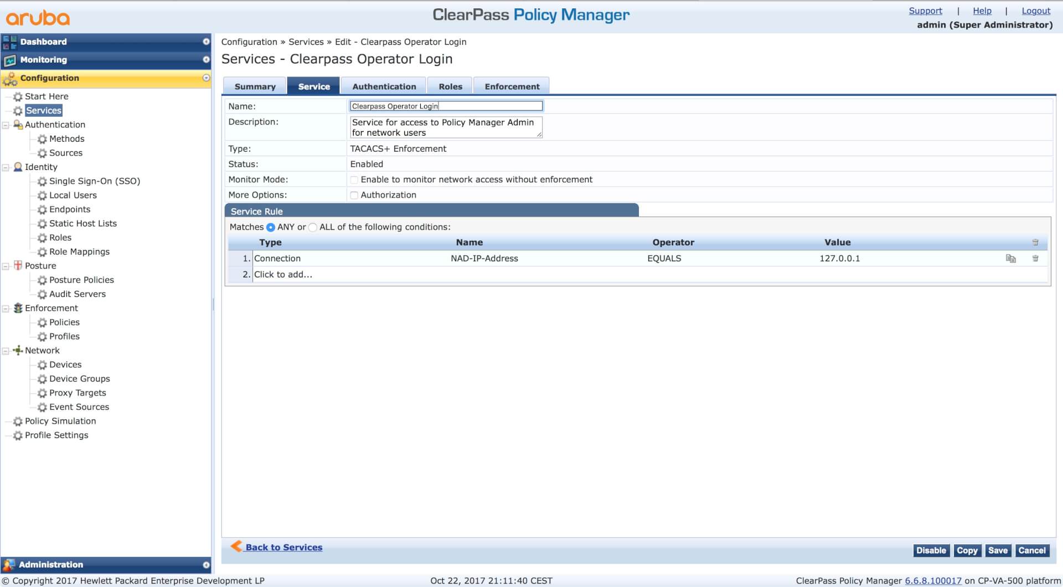1063x587 pixels.
Task: Collapse the Network tree node
Action: tap(6, 351)
